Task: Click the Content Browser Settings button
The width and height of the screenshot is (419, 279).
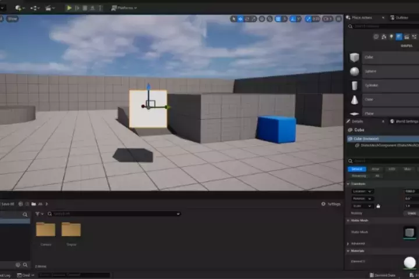Action: coord(331,204)
